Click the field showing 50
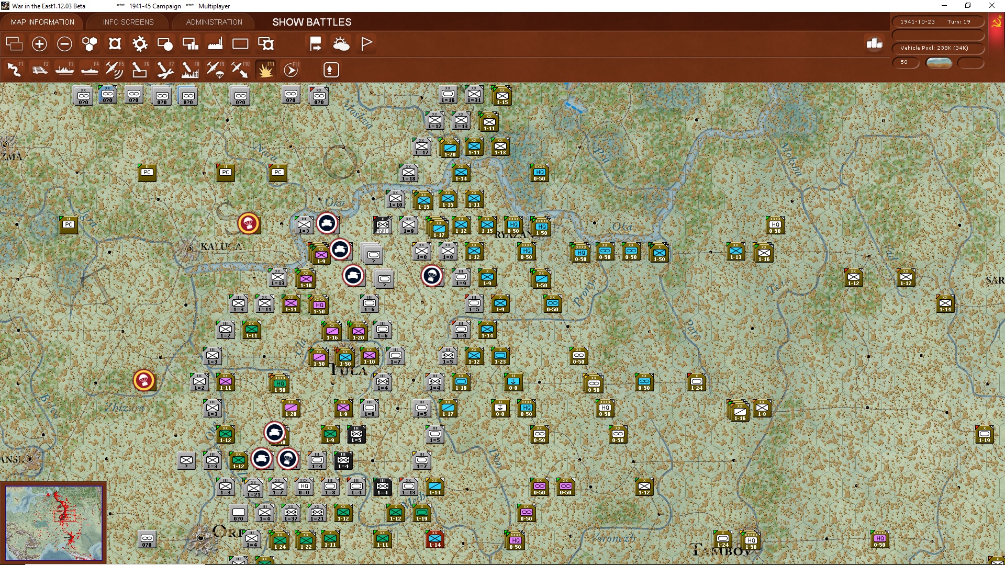 (x=906, y=62)
